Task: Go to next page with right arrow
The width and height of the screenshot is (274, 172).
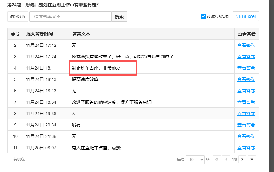Action: point(242,159)
